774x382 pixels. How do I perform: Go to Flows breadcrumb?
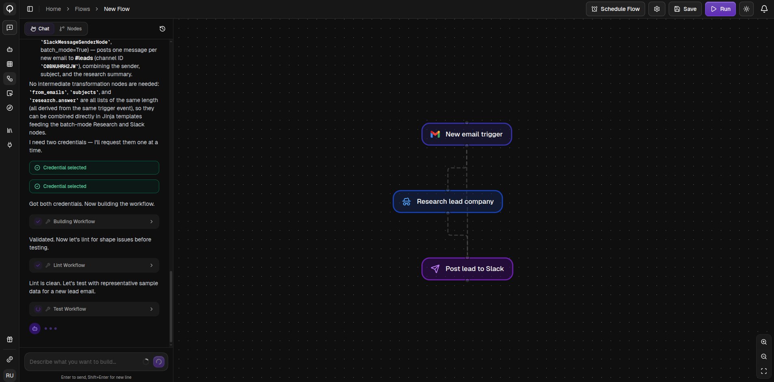click(x=82, y=9)
